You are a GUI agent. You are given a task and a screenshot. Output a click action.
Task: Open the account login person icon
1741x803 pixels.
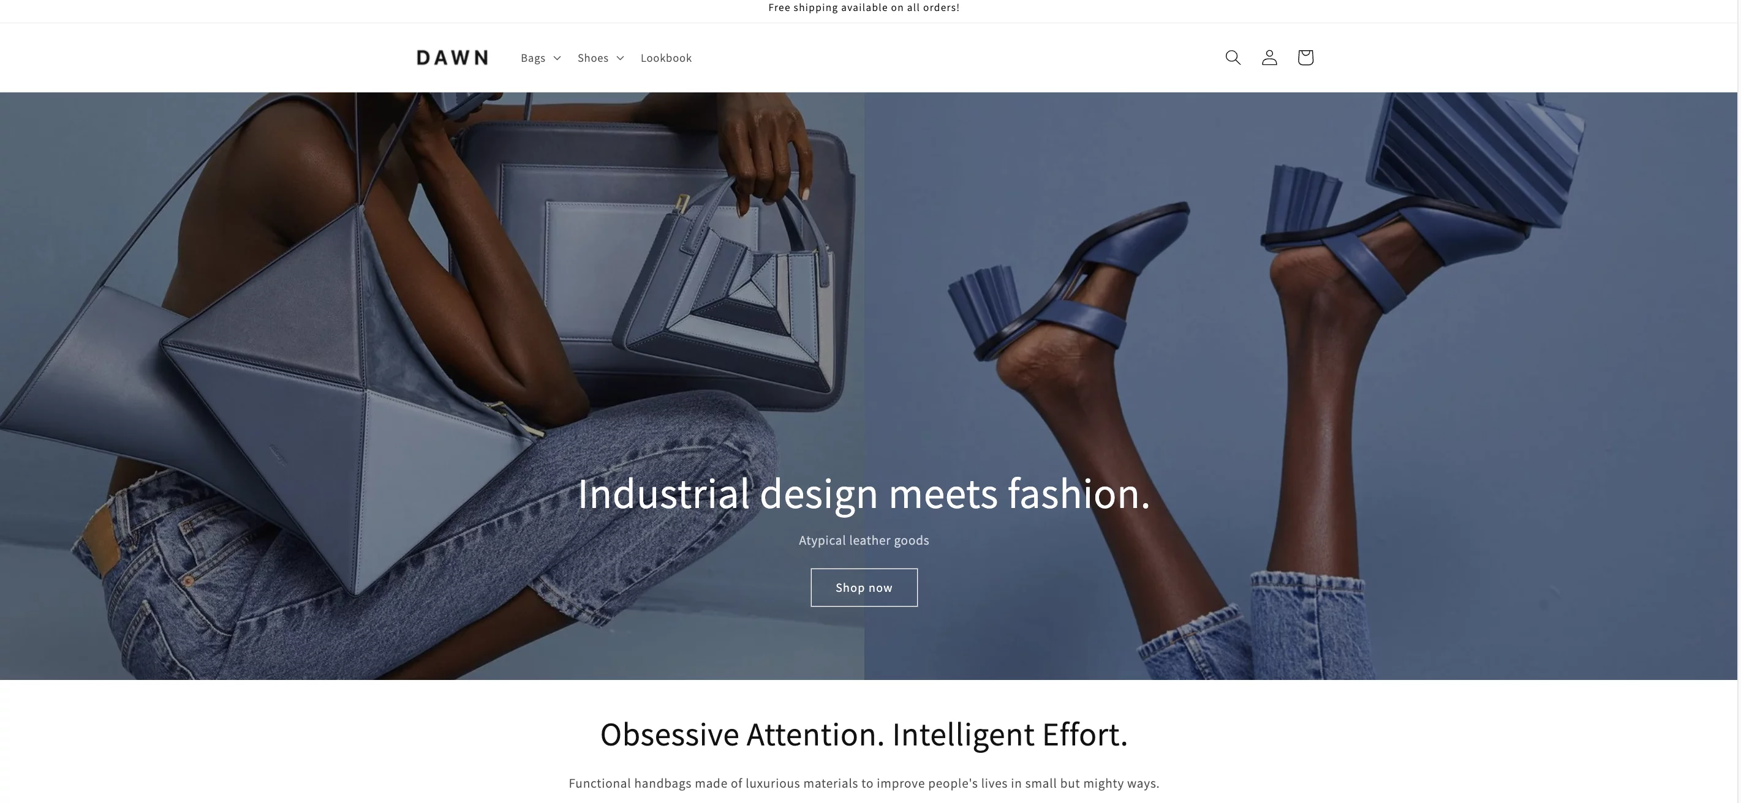click(x=1269, y=58)
